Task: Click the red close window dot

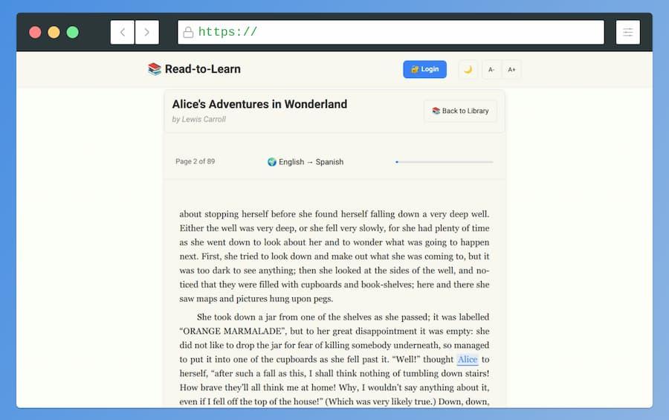Action: (x=35, y=33)
